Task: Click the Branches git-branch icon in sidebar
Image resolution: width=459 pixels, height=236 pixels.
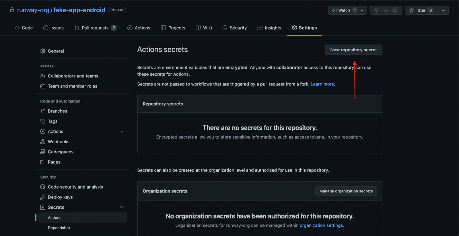Action: click(43, 111)
